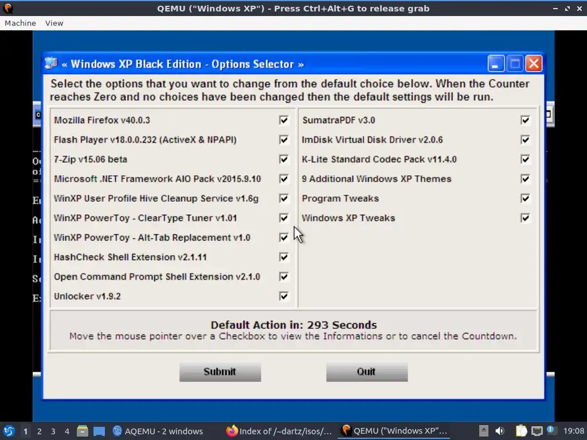Click 'HashCheck Shell Extension v2.1.11' label
This screenshot has height=440, width=587.
pos(130,257)
